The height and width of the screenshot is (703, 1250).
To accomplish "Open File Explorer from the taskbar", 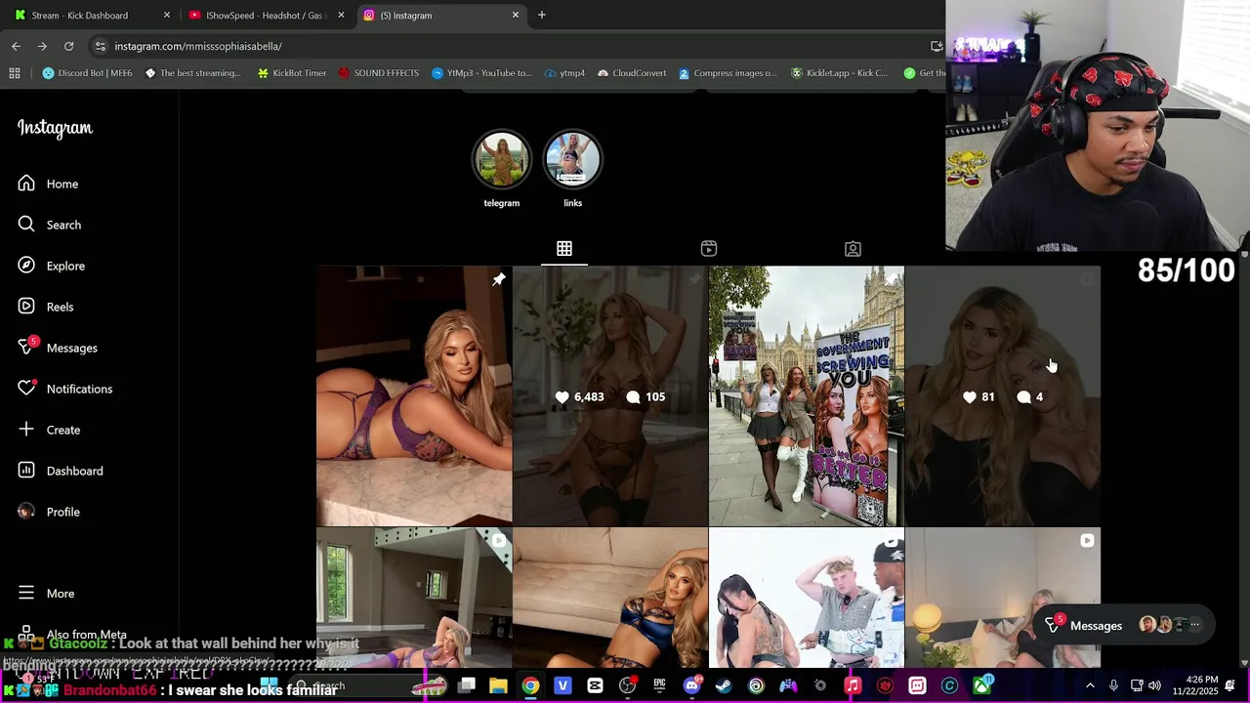I will (498, 685).
